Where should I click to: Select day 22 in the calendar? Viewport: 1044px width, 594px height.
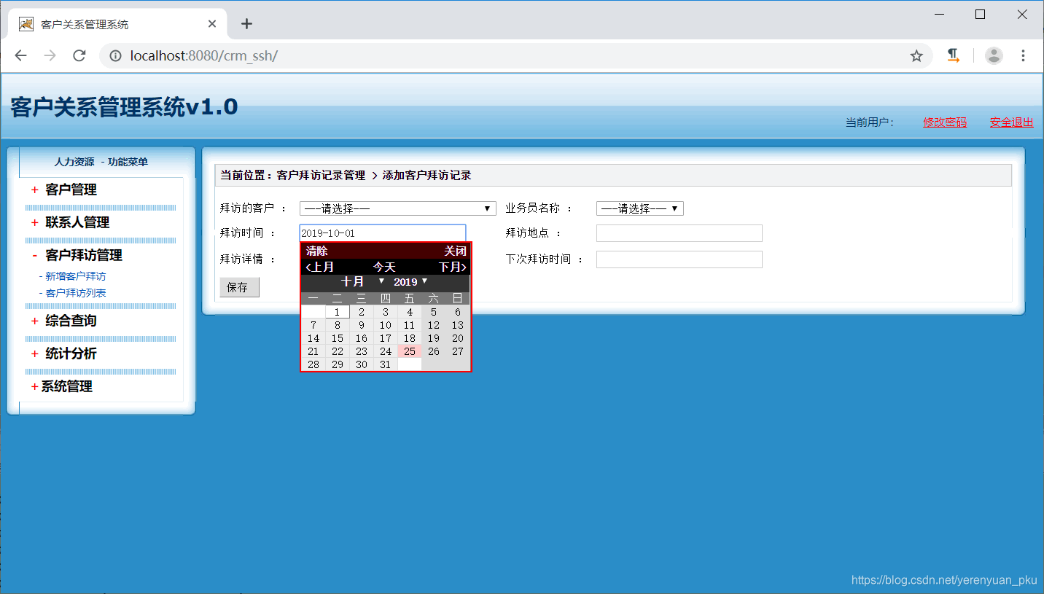[x=338, y=351]
